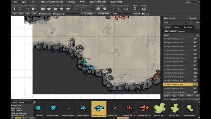This screenshot has width=211, height=119.
Task: Expand the Objects breadcrumb dropdown
Action: point(173,31)
